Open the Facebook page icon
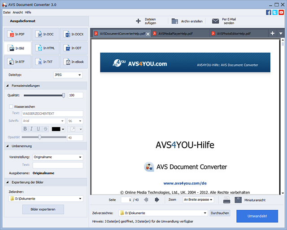The height and width of the screenshot is (230, 287). pos(269,12)
